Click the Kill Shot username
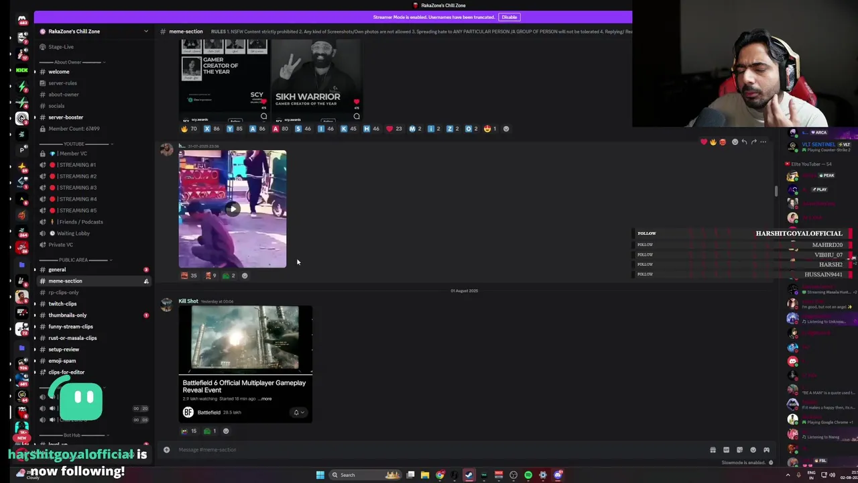 188,301
